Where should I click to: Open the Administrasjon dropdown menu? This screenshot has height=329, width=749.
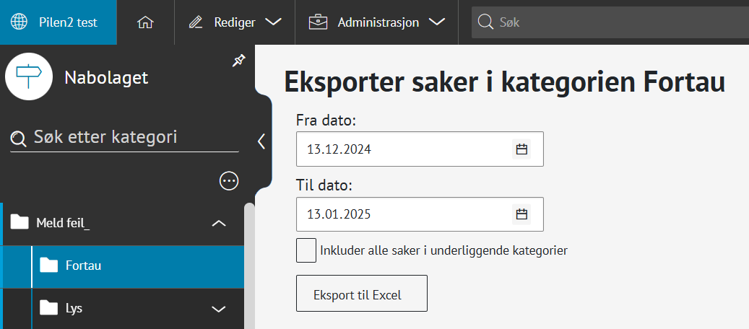(376, 22)
